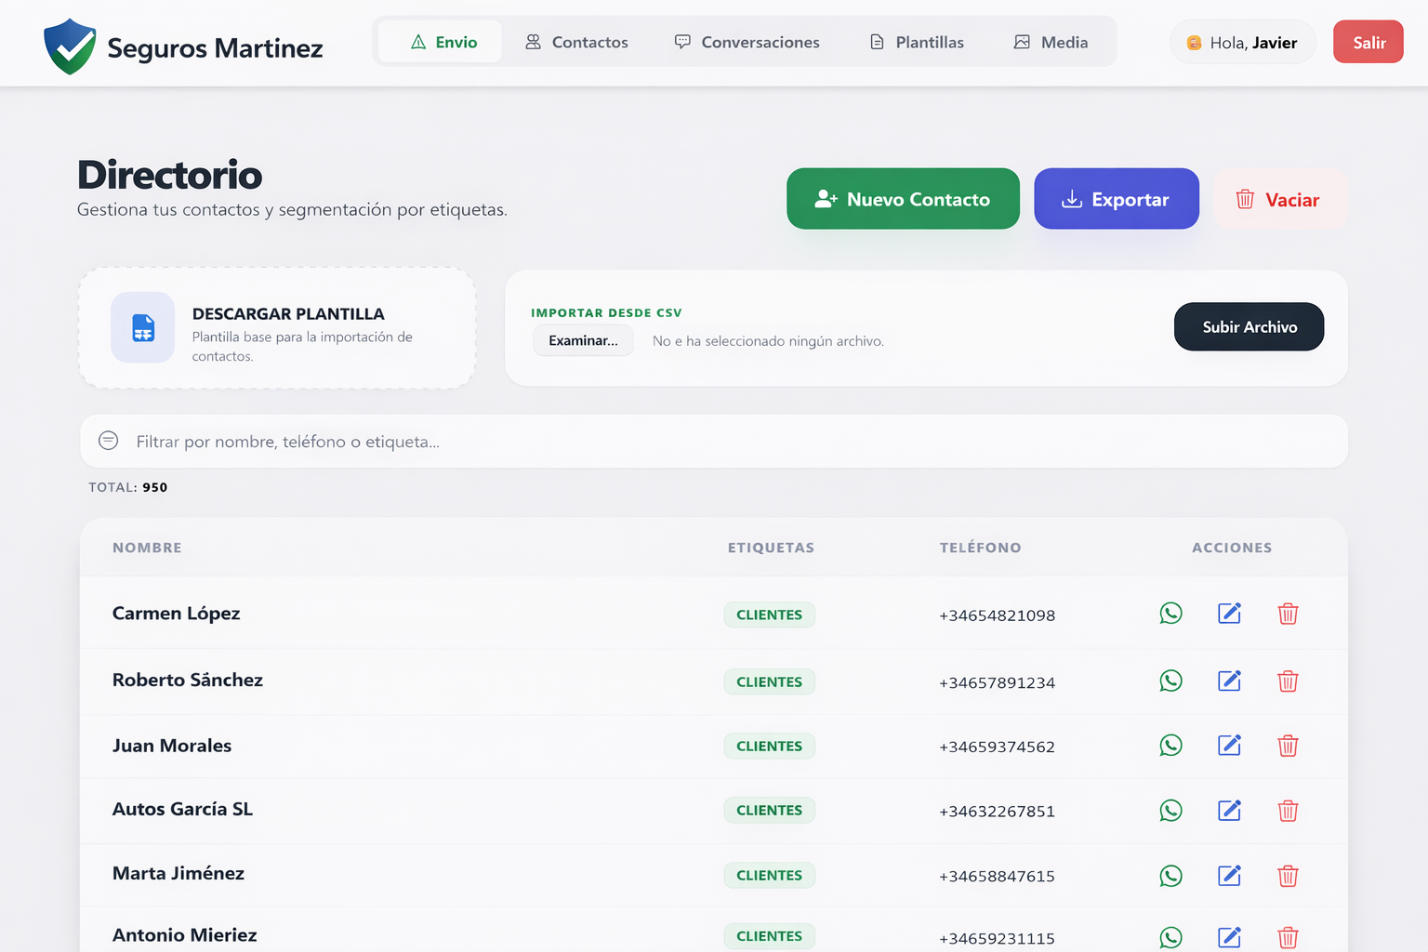Delete the Carmen López contact

1288,614
